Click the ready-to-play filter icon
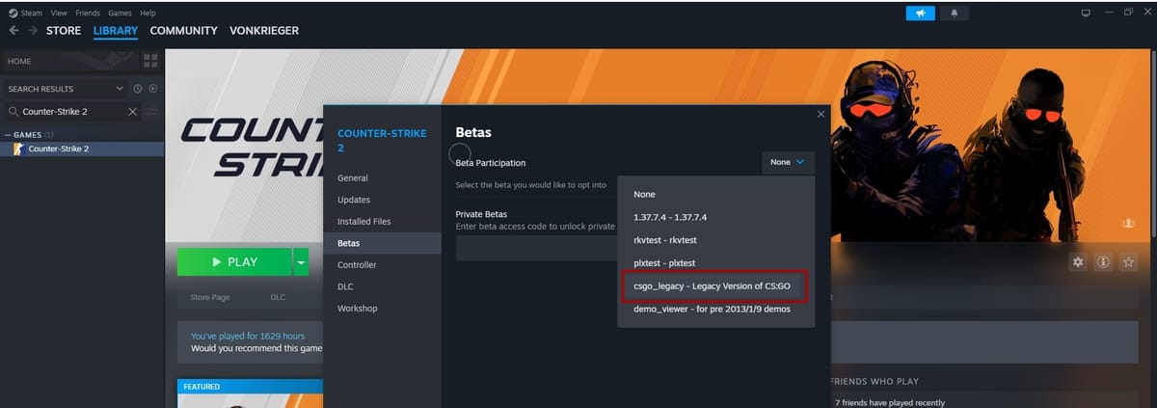This screenshot has height=408, width=1157. click(x=152, y=89)
